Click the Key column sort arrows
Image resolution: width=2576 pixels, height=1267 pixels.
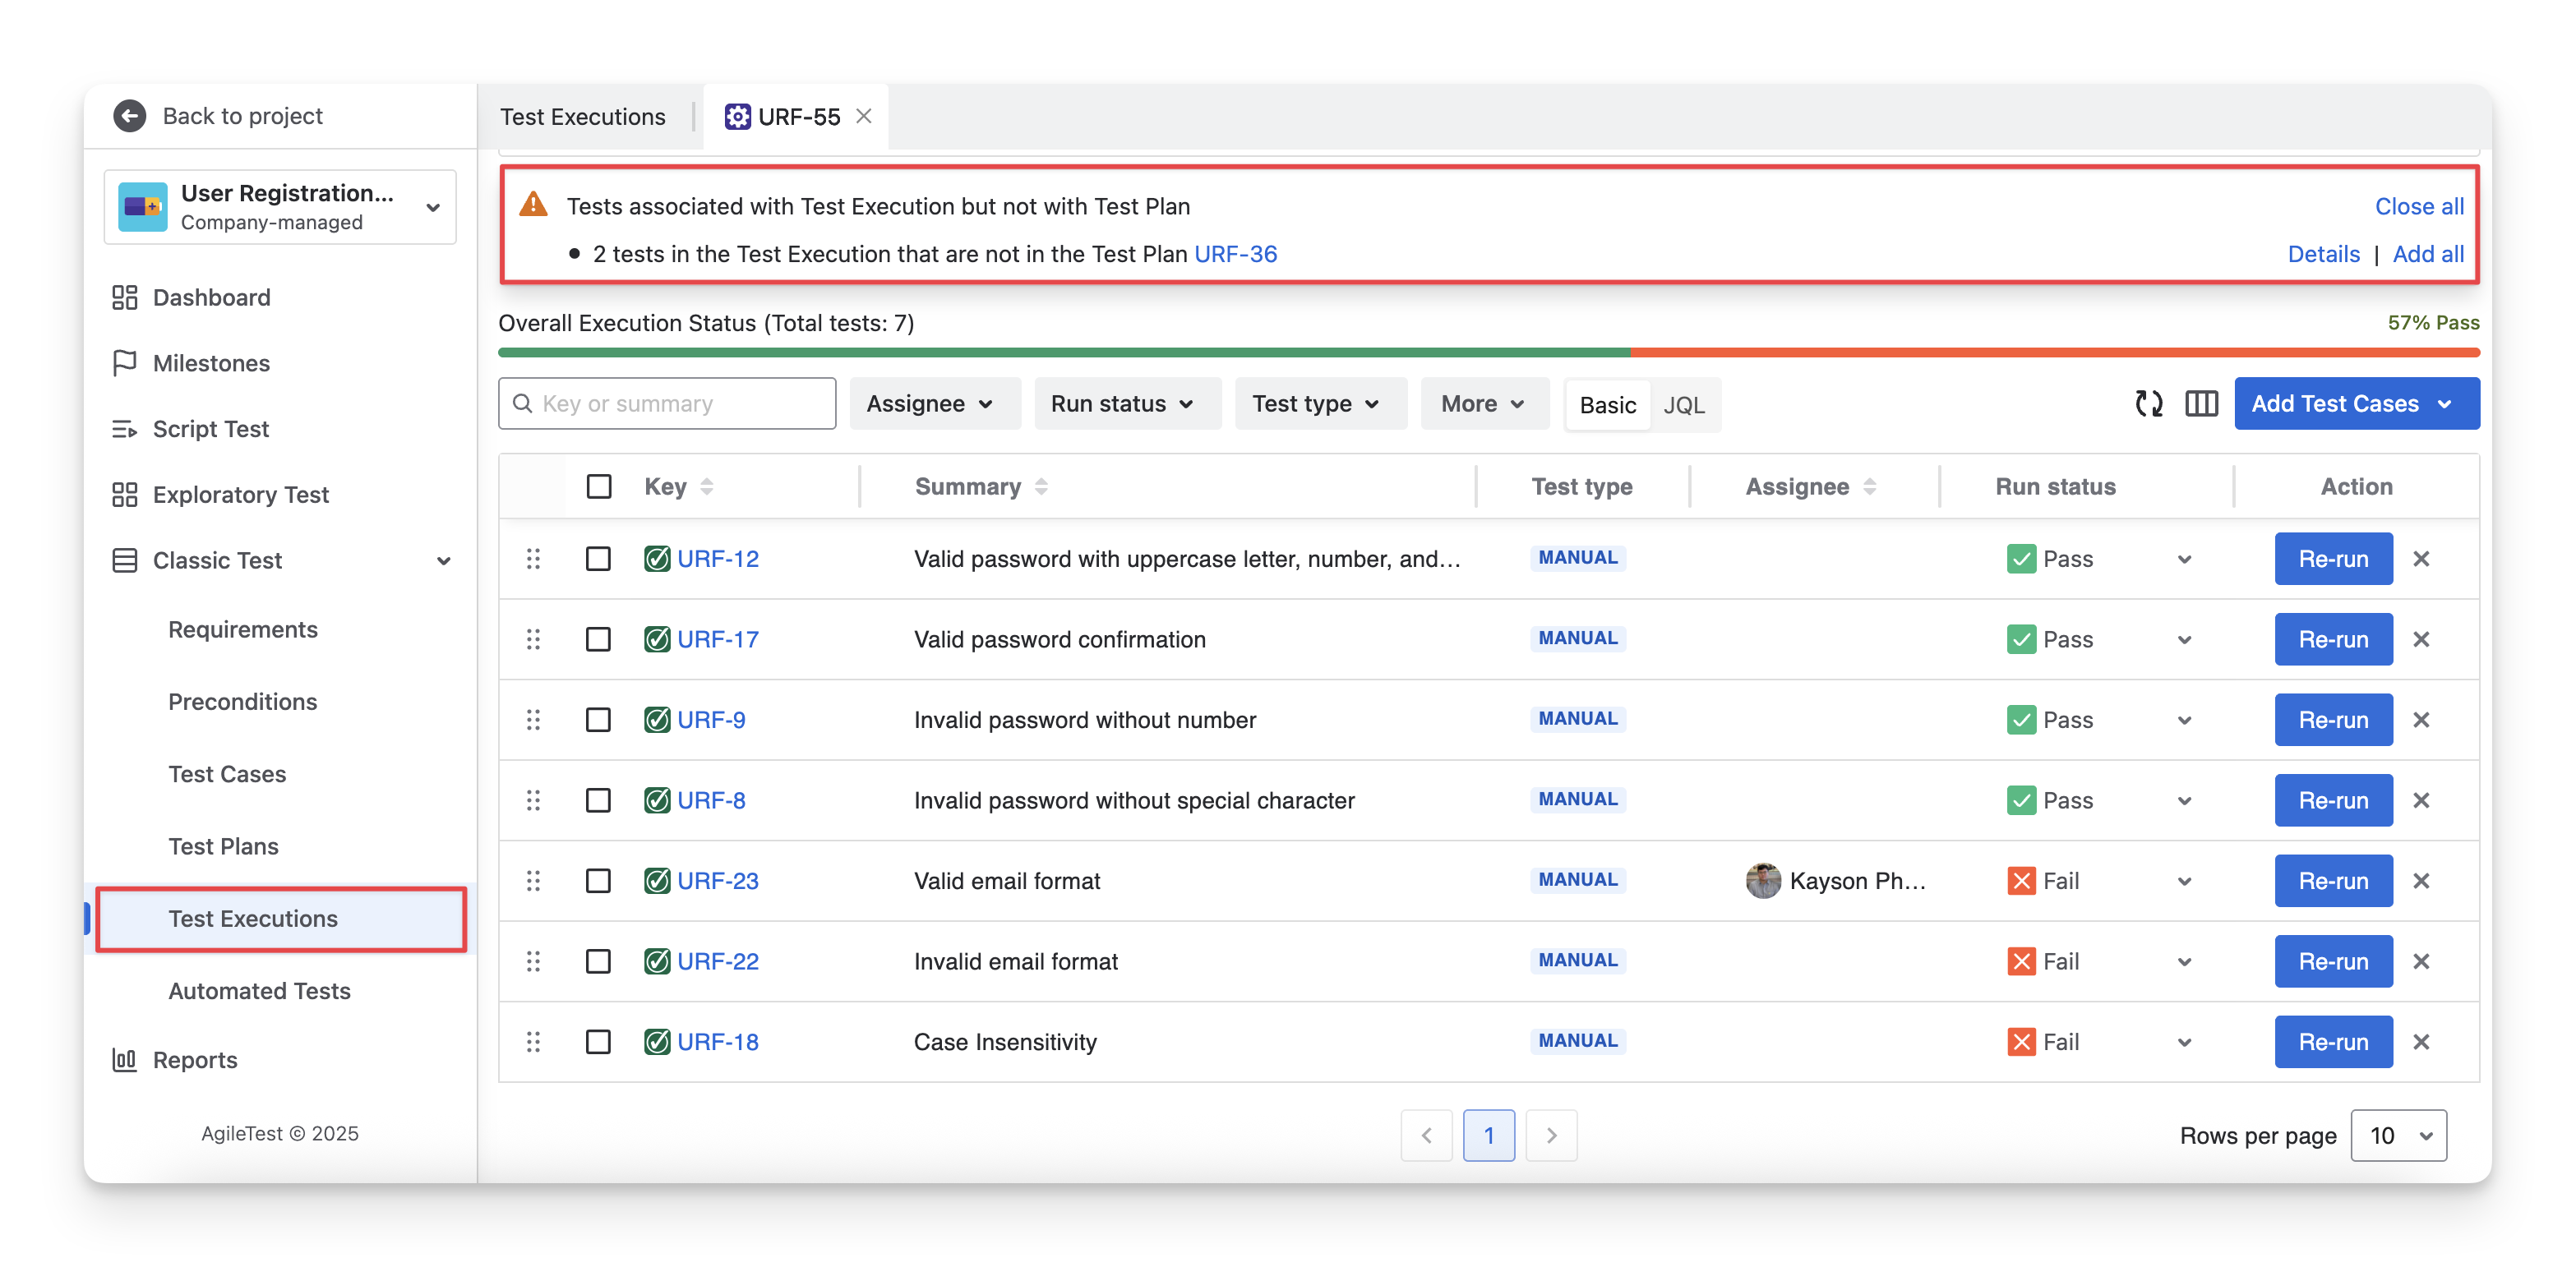pyautogui.click(x=707, y=487)
